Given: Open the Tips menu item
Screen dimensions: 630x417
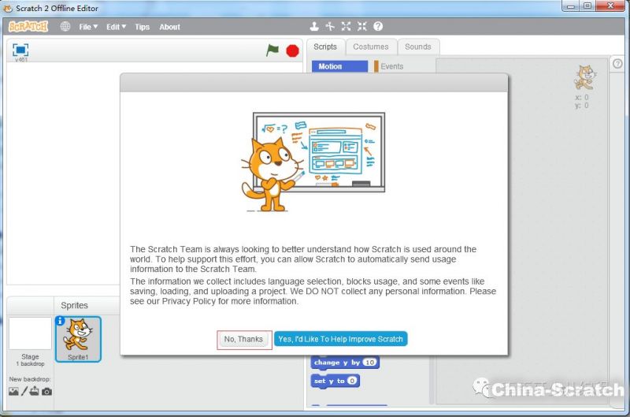Looking at the screenshot, I should click(142, 27).
